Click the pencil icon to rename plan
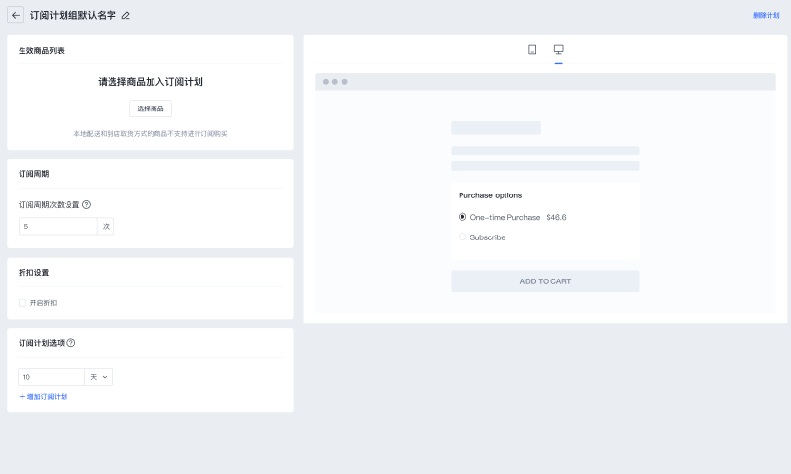Image resolution: width=791 pixels, height=474 pixels. pos(125,16)
